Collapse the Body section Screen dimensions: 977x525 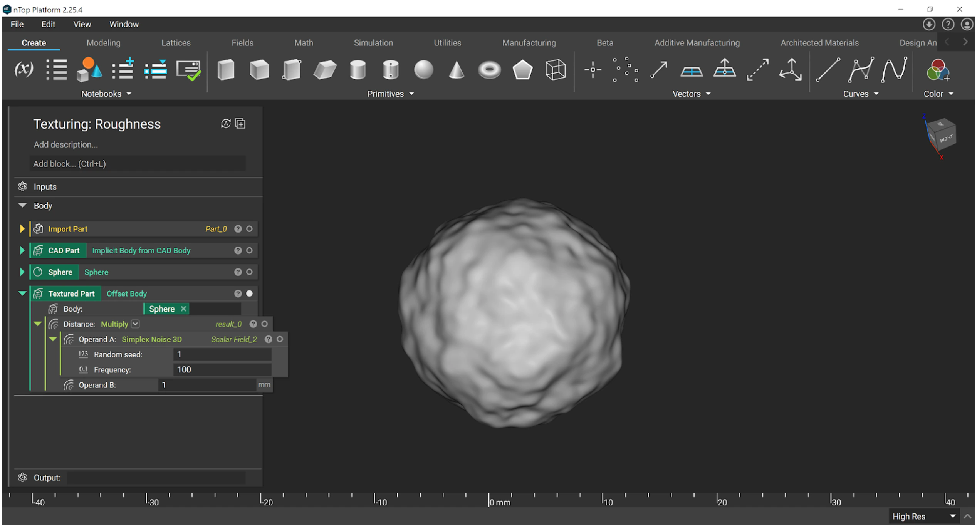pos(22,206)
